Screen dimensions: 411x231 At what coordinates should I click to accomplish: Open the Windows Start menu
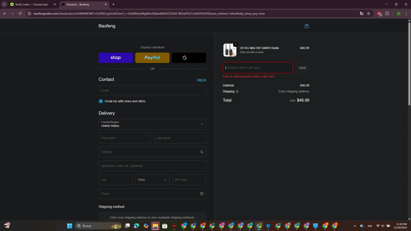click(x=70, y=226)
